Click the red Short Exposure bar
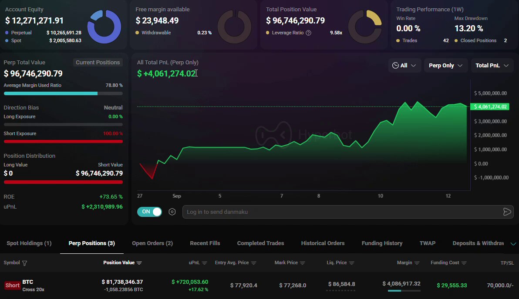Screen dimensions: 519x299 pyautogui.click(x=63, y=141)
